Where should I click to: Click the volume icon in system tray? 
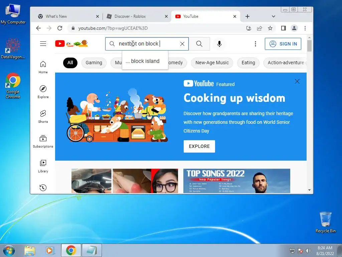point(308,251)
